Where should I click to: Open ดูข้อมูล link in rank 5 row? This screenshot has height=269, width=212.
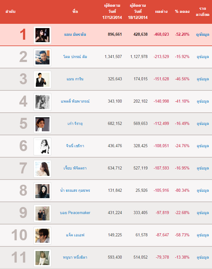coord(203,124)
